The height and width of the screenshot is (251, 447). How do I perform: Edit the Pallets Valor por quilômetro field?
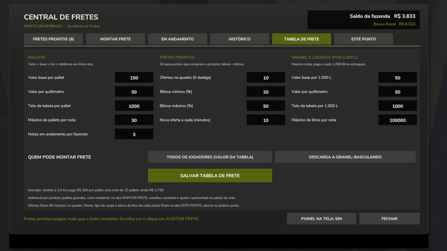[x=134, y=92]
